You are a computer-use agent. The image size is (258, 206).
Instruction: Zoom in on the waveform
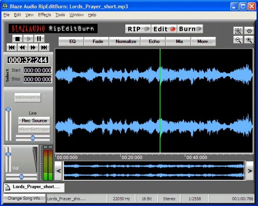click(249, 40)
